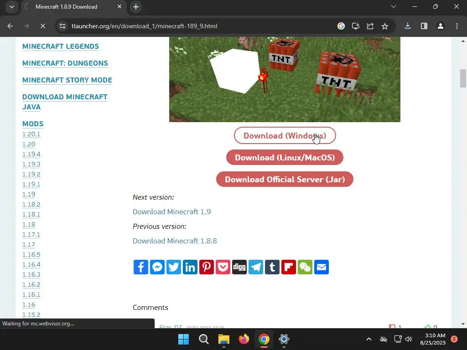Open Windows Start menu
The height and width of the screenshot is (350, 467).
(x=183, y=339)
